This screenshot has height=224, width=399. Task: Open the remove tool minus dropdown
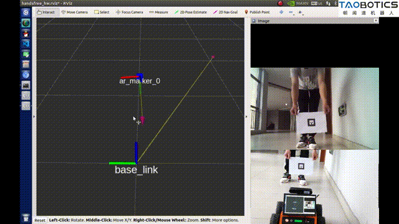(291, 12)
